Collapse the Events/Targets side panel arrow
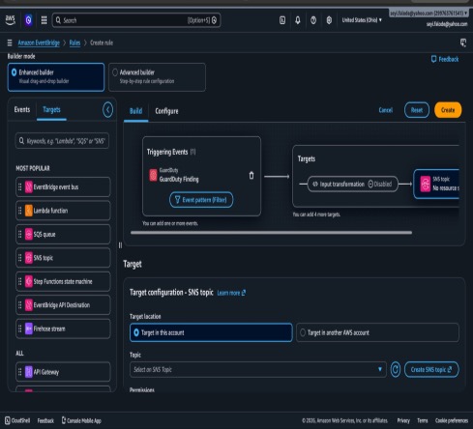This screenshot has height=429, width=473. point(107,110)
